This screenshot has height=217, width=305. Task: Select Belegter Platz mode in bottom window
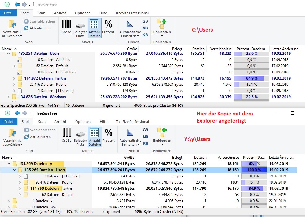coord(80,137)
